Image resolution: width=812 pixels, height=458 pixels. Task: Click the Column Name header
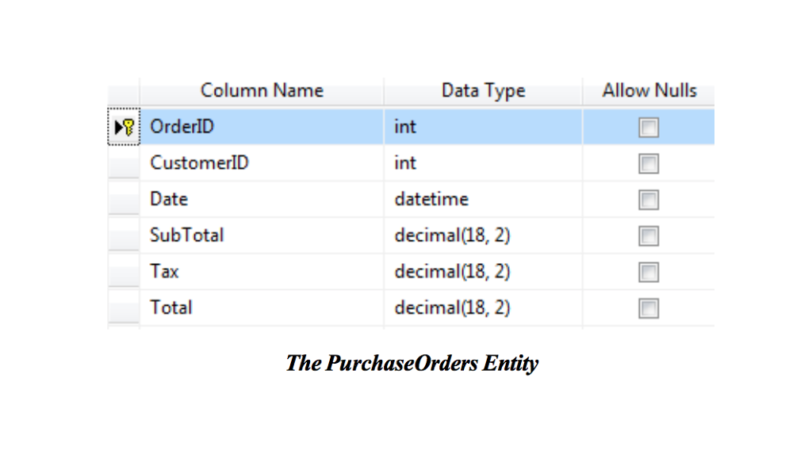click(x=262, y=90)
